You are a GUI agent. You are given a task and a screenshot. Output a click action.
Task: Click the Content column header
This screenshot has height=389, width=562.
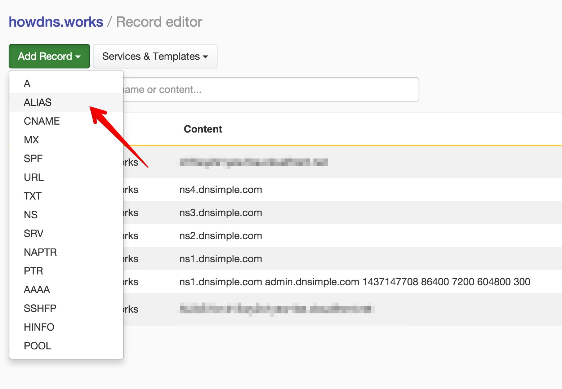tap(203, 129)
